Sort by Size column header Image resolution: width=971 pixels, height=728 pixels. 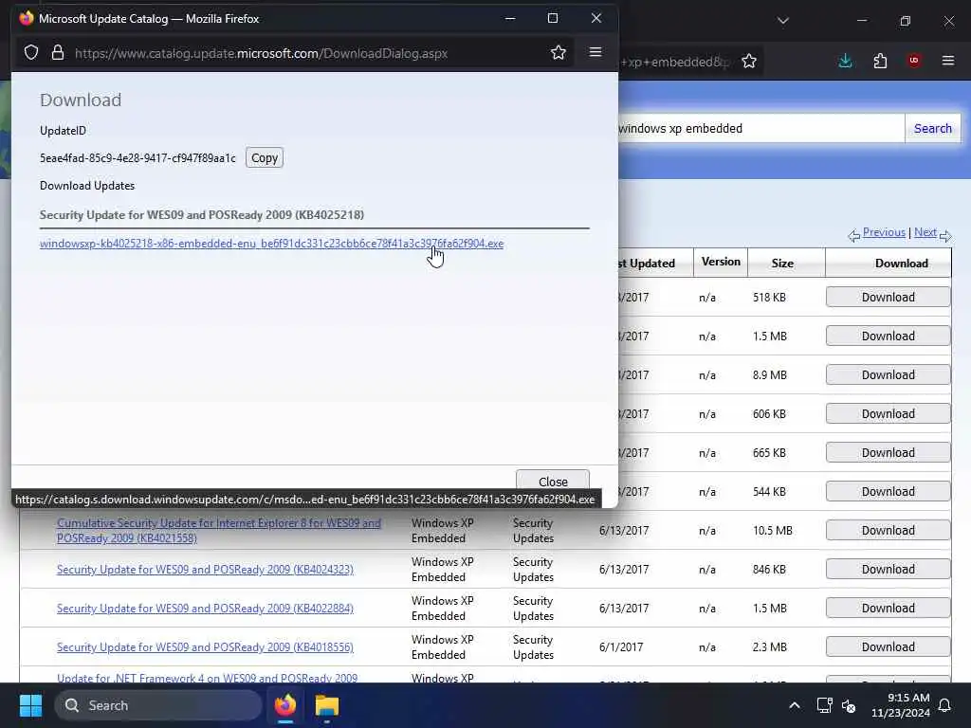click(x=782, y=264)
